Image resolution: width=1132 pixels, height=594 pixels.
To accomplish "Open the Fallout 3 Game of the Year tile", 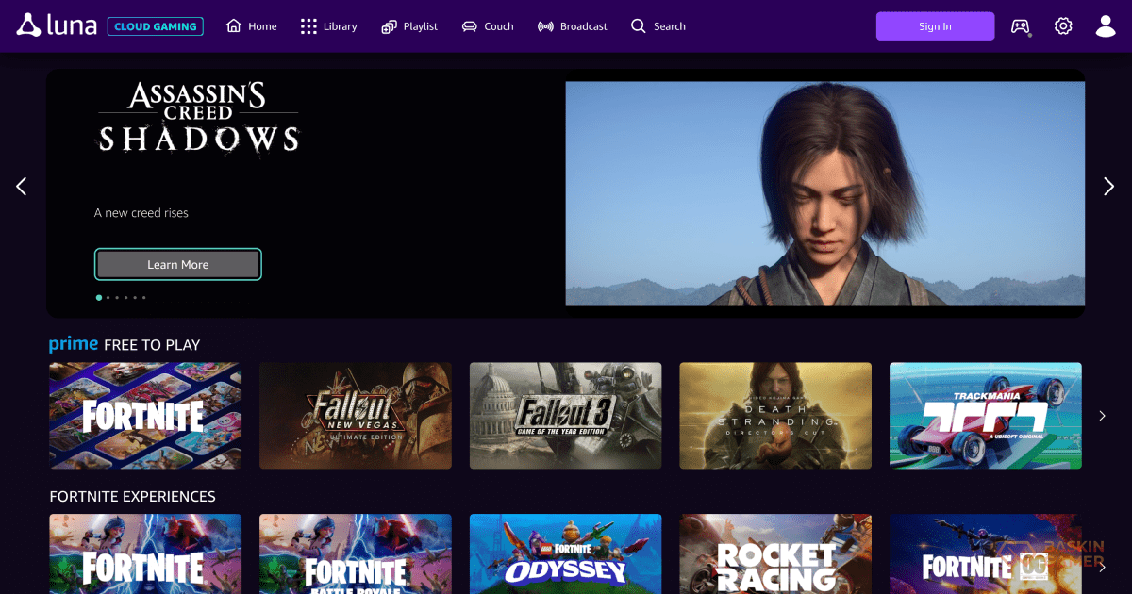I will [x=566, y=416].
